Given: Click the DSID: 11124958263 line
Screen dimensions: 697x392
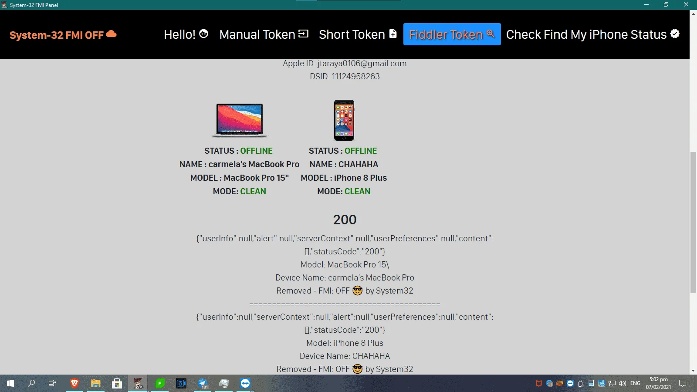Looking at the screenshot, I should pyautogui.click(x=345, y=76).
